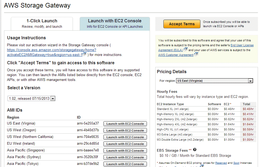Switch to the 1-Click Launch tab
The height and width of the screenshot is (167, 259).
tap(42, 24)
